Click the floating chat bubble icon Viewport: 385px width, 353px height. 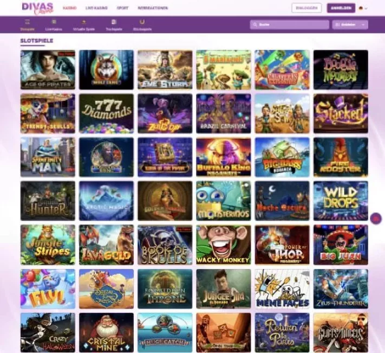[376, 219]
